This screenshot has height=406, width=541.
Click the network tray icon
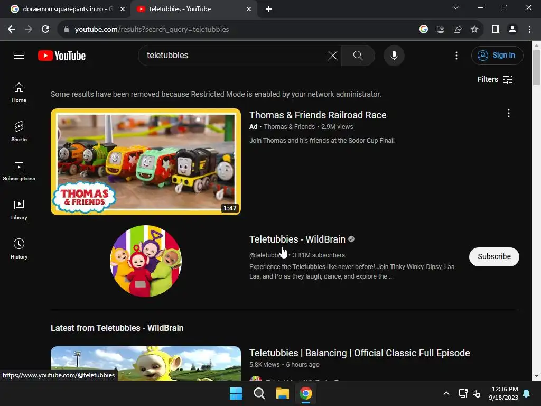463,393
